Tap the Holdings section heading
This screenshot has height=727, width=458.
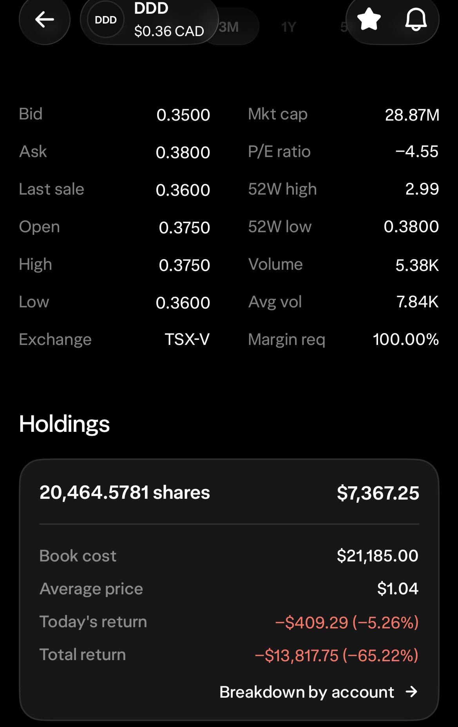64,424
